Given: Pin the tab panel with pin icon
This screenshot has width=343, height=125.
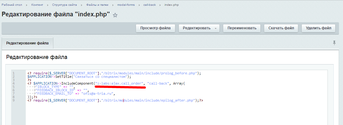Looking at the screenshot, I should pyautogui.click(x=334, y=43).
